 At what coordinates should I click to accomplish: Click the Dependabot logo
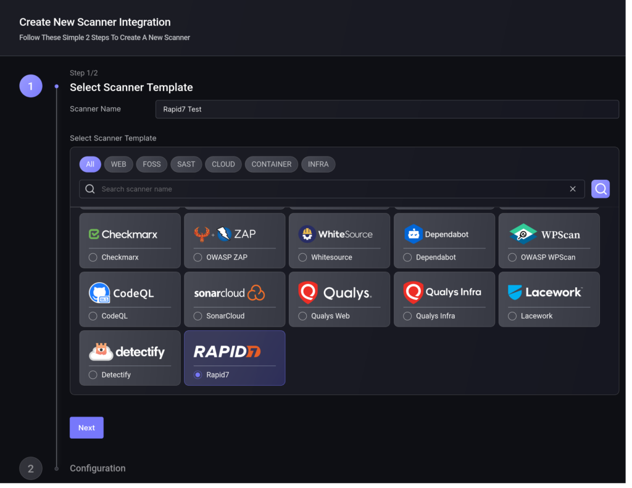click(436, 234)
